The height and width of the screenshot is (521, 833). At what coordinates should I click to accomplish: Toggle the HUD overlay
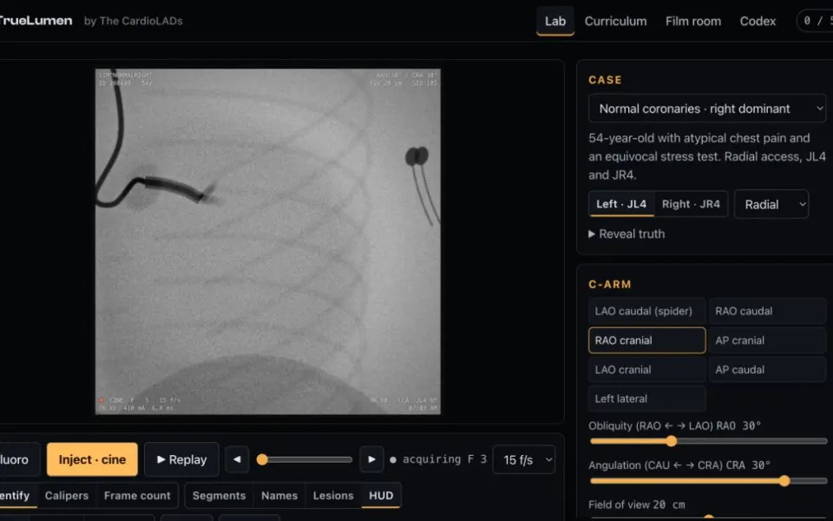(381, 496)
